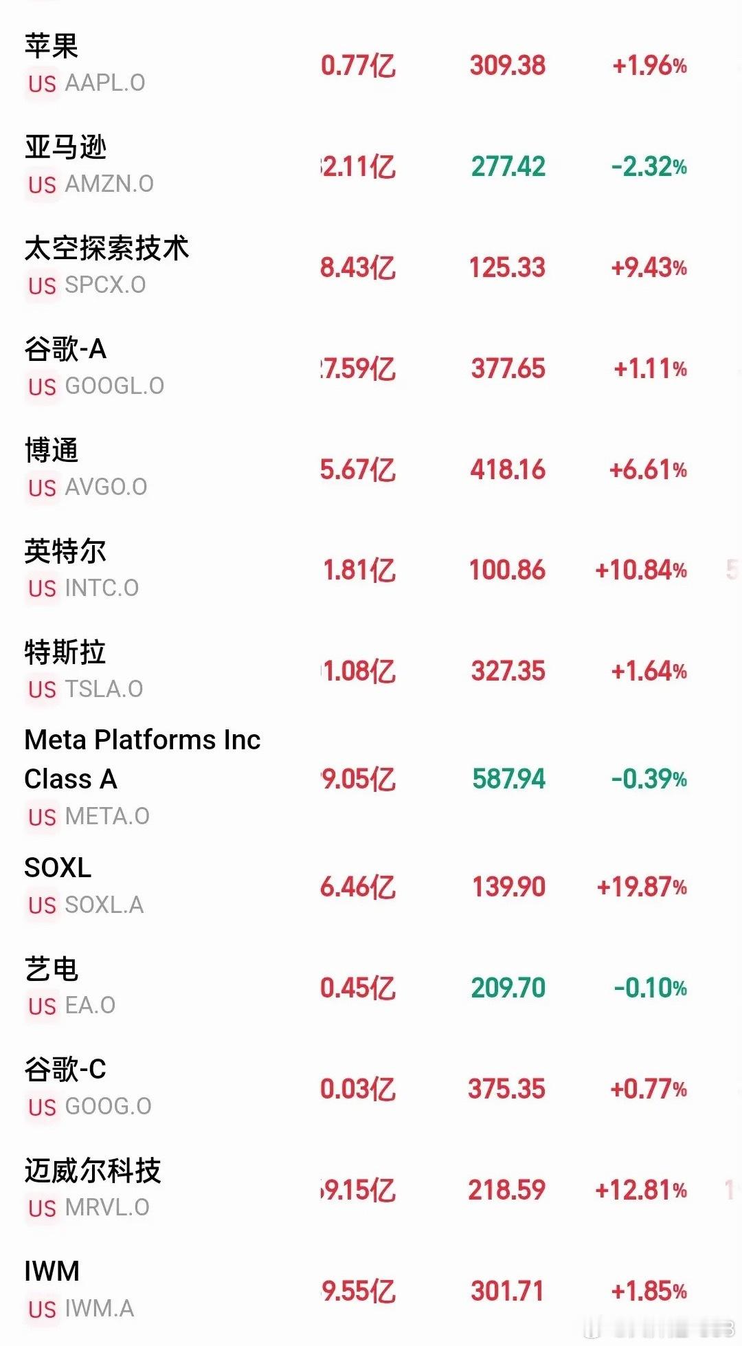Image resolution: width=742 pixels, height=1346 pixels.
Task: Open the 谷歌-C GOOG.O row
Action: point(371,1089)
